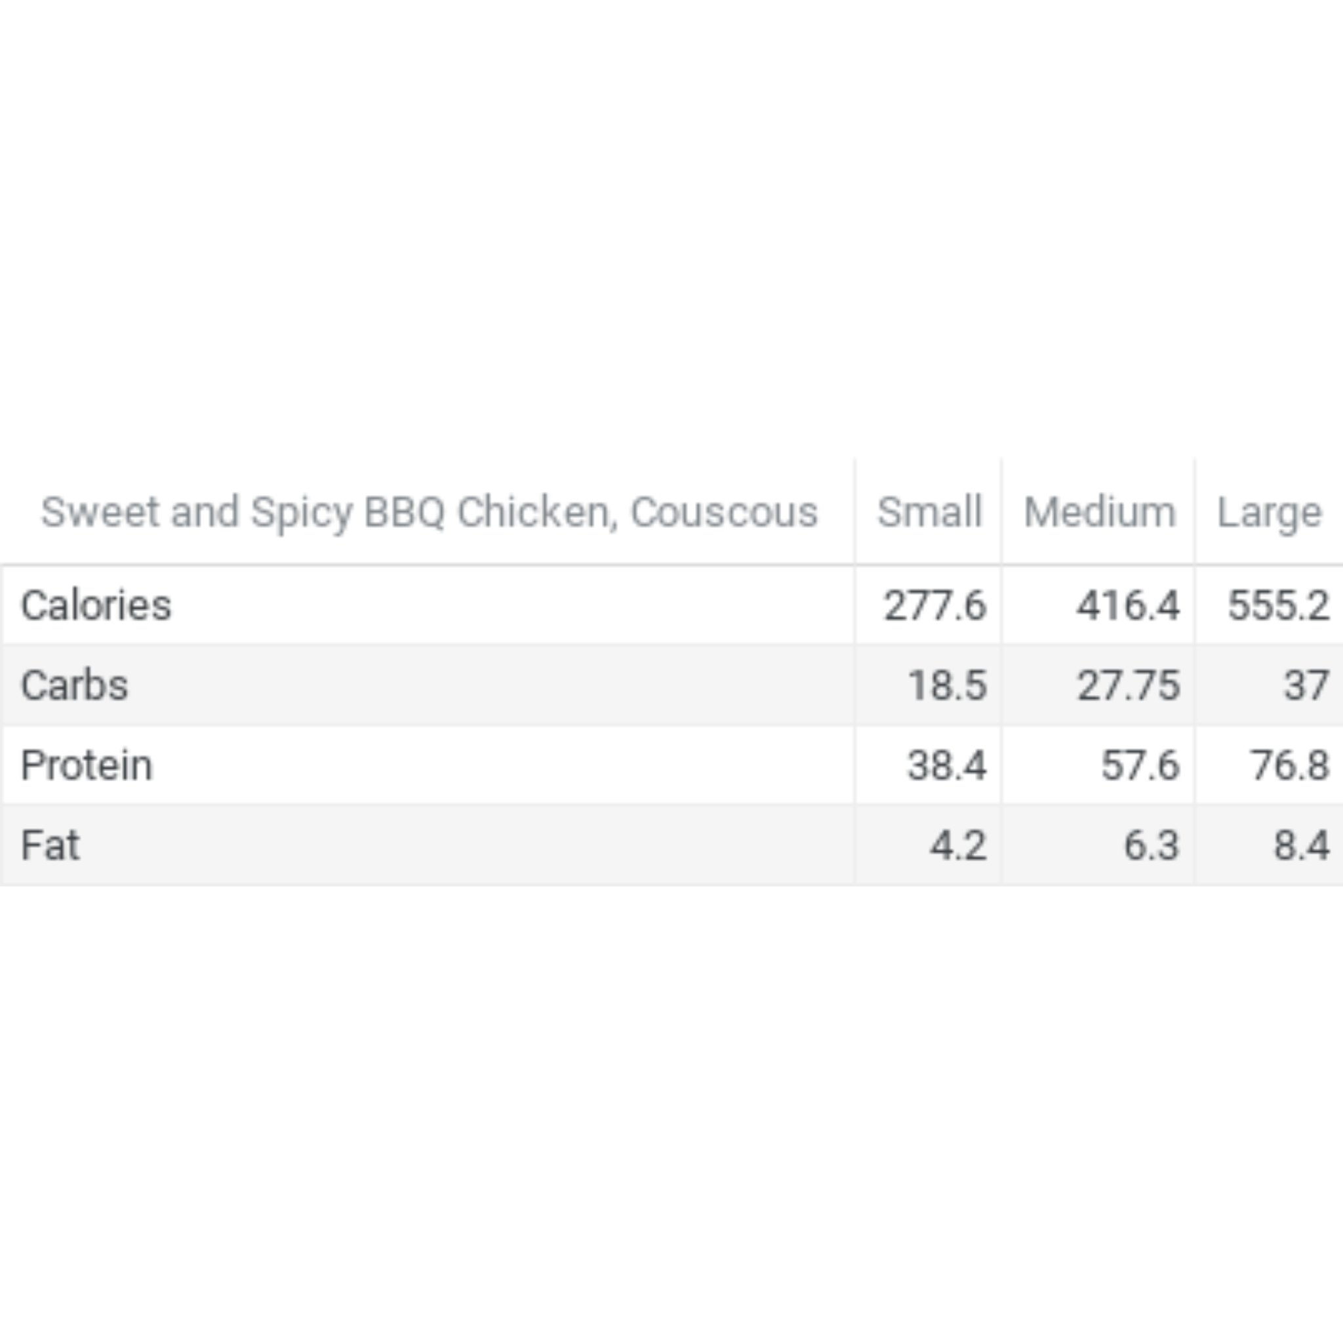Image resolution: width=1343 pixels, height=1343 pixels.
Task: Select the Fat row label
Action: point(50,845)
